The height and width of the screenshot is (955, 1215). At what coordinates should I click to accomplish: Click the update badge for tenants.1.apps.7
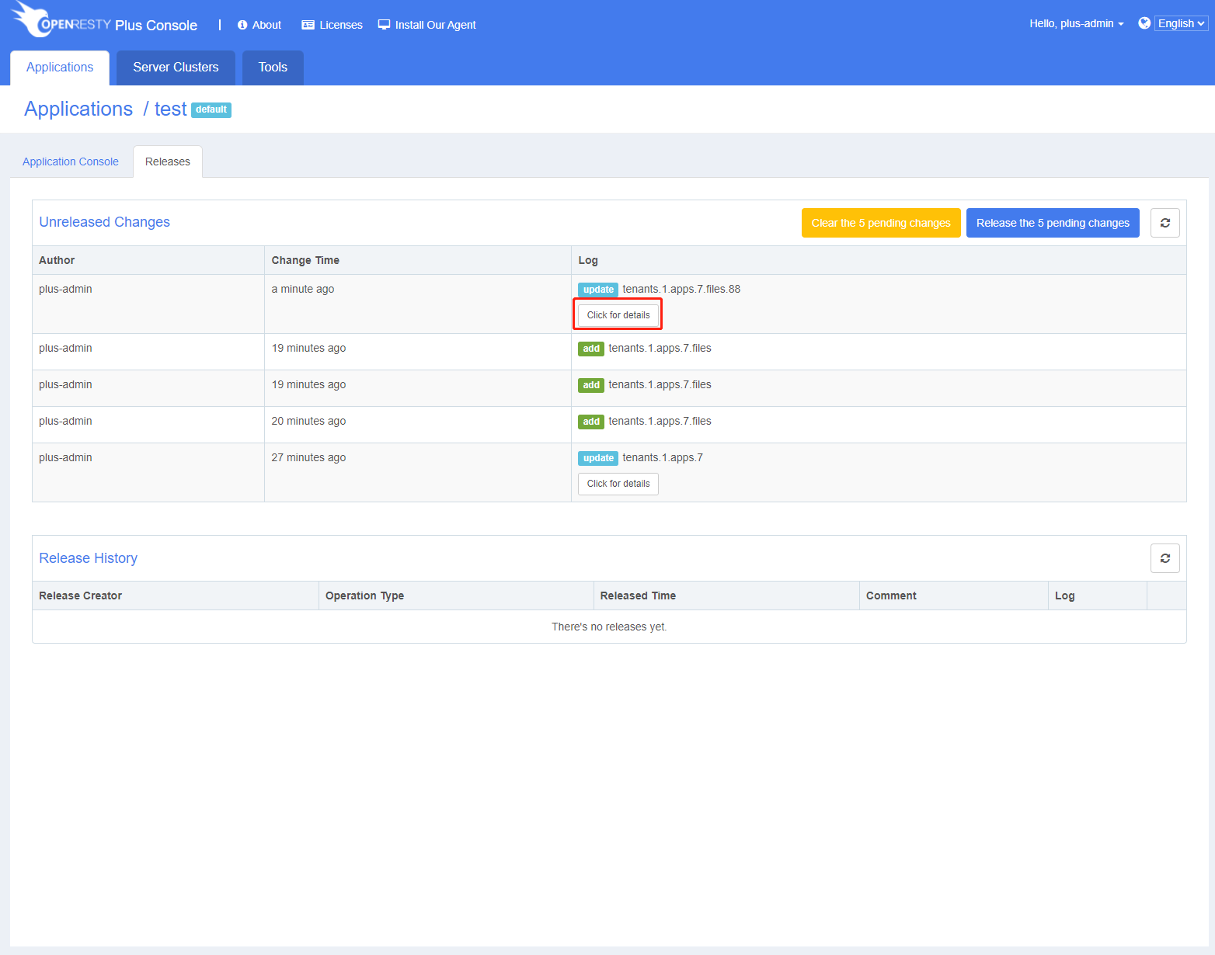598,458
